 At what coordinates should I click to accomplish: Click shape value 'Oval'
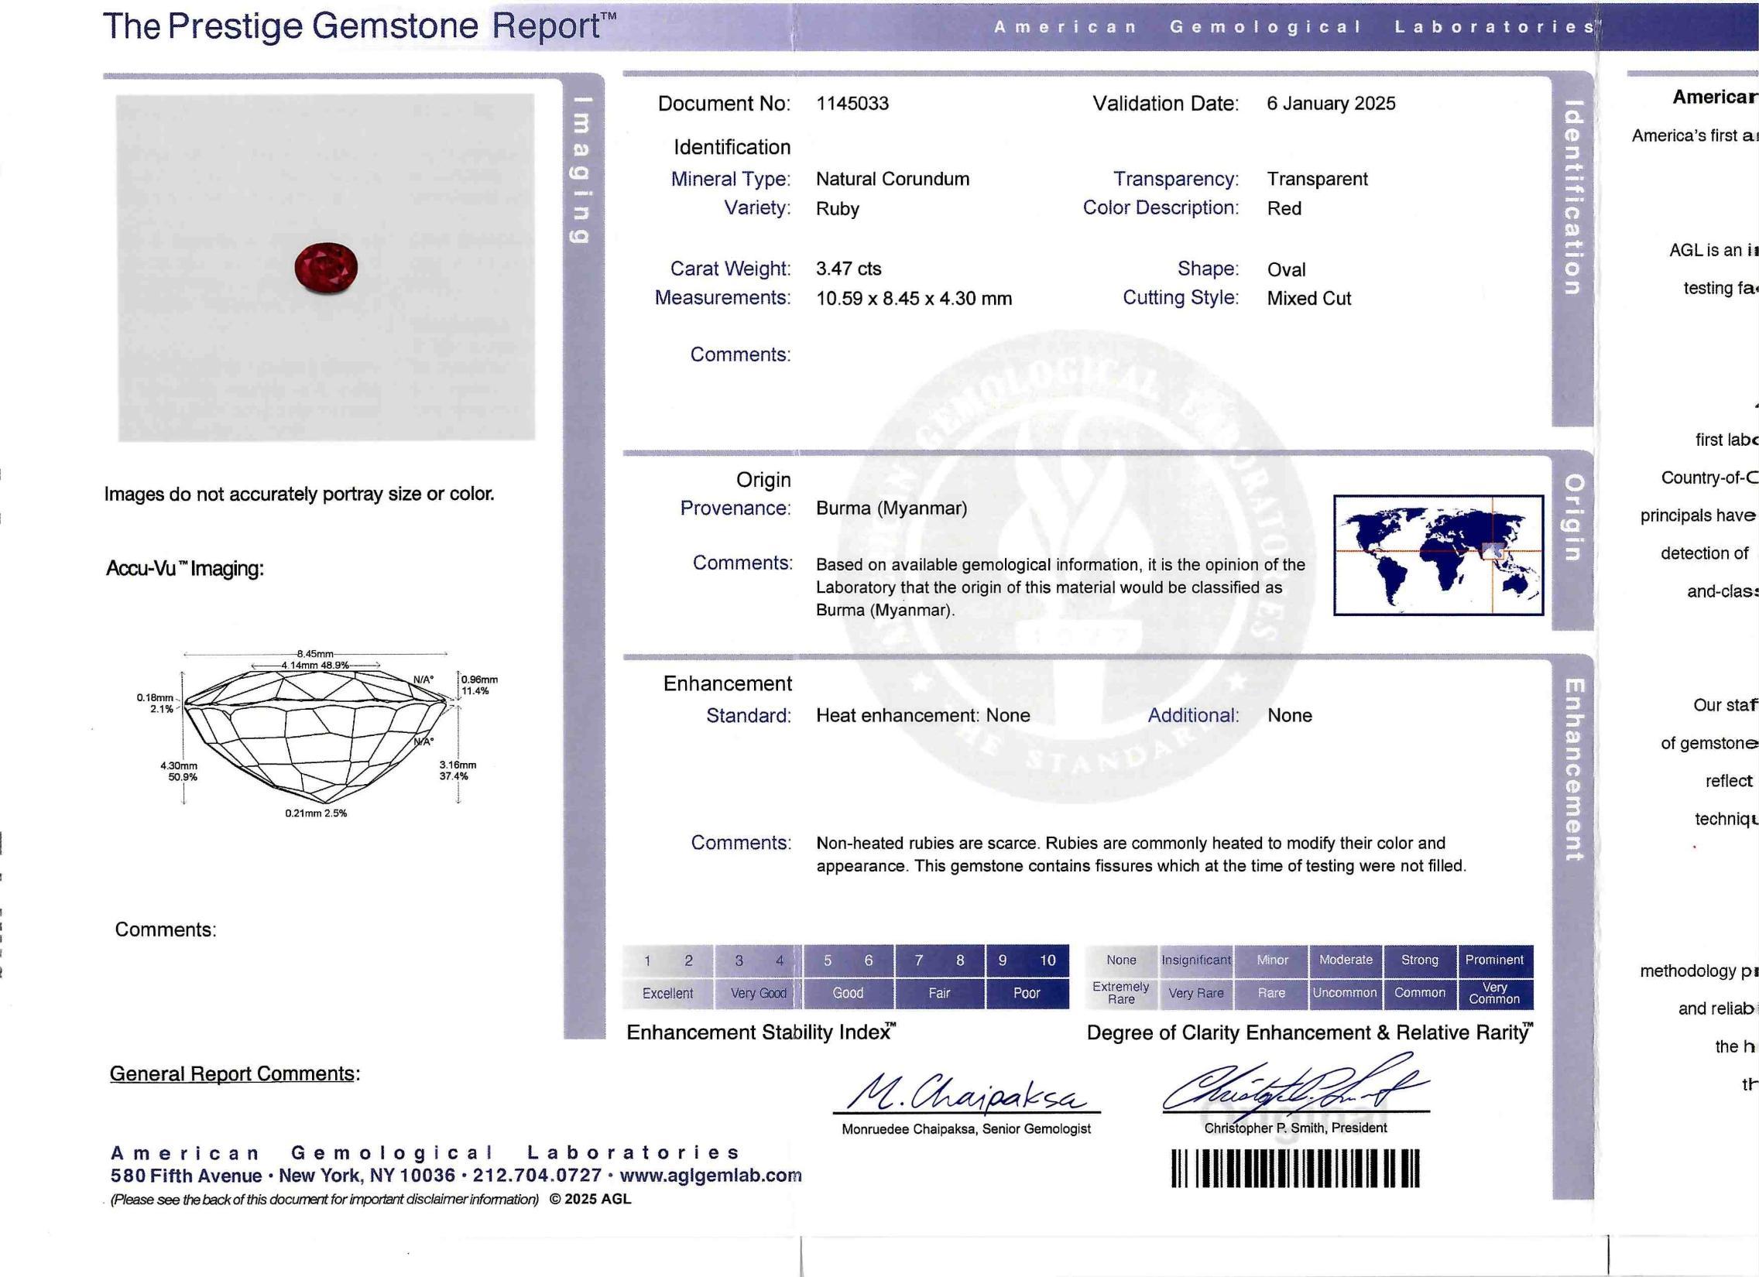[x=1287, y=270]
